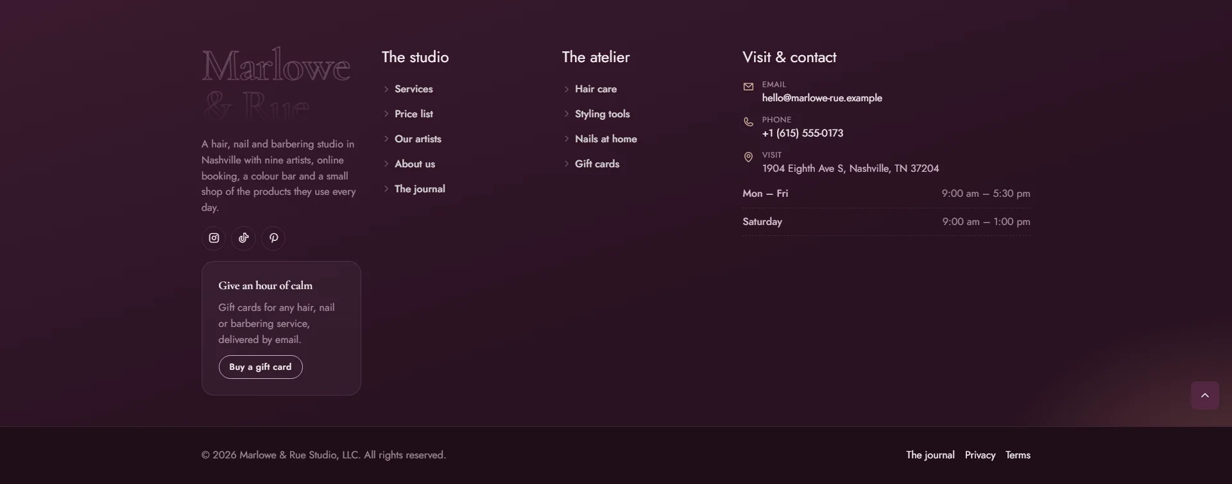Click the Marlowe & Rue logo
This screenshot has height=484, width=1232.
coord(276,84)
